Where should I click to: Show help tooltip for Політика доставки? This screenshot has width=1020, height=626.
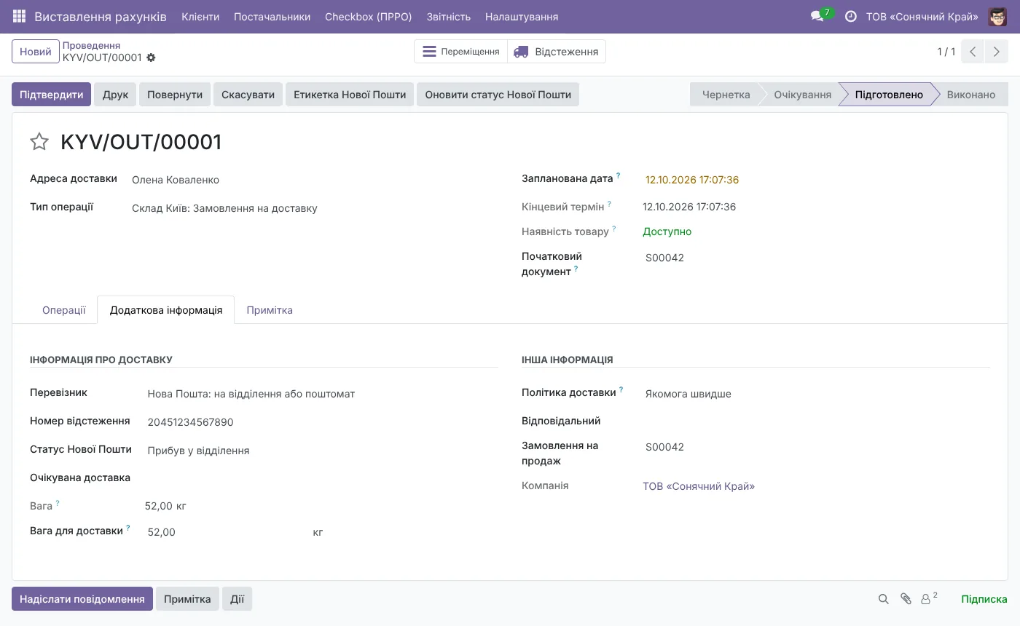point(621,390)
